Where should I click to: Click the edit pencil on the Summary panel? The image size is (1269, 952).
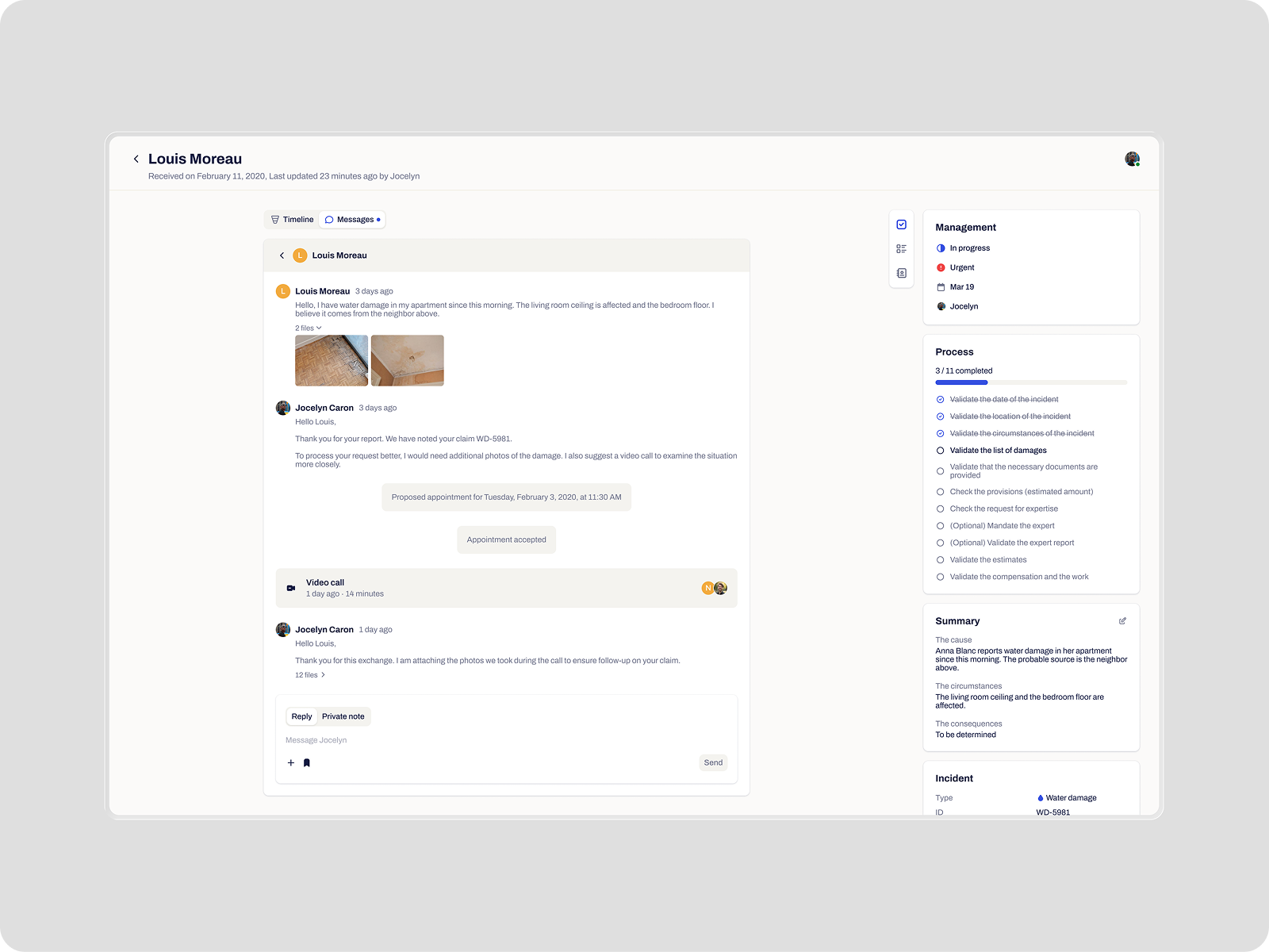tap(1122, 621)
